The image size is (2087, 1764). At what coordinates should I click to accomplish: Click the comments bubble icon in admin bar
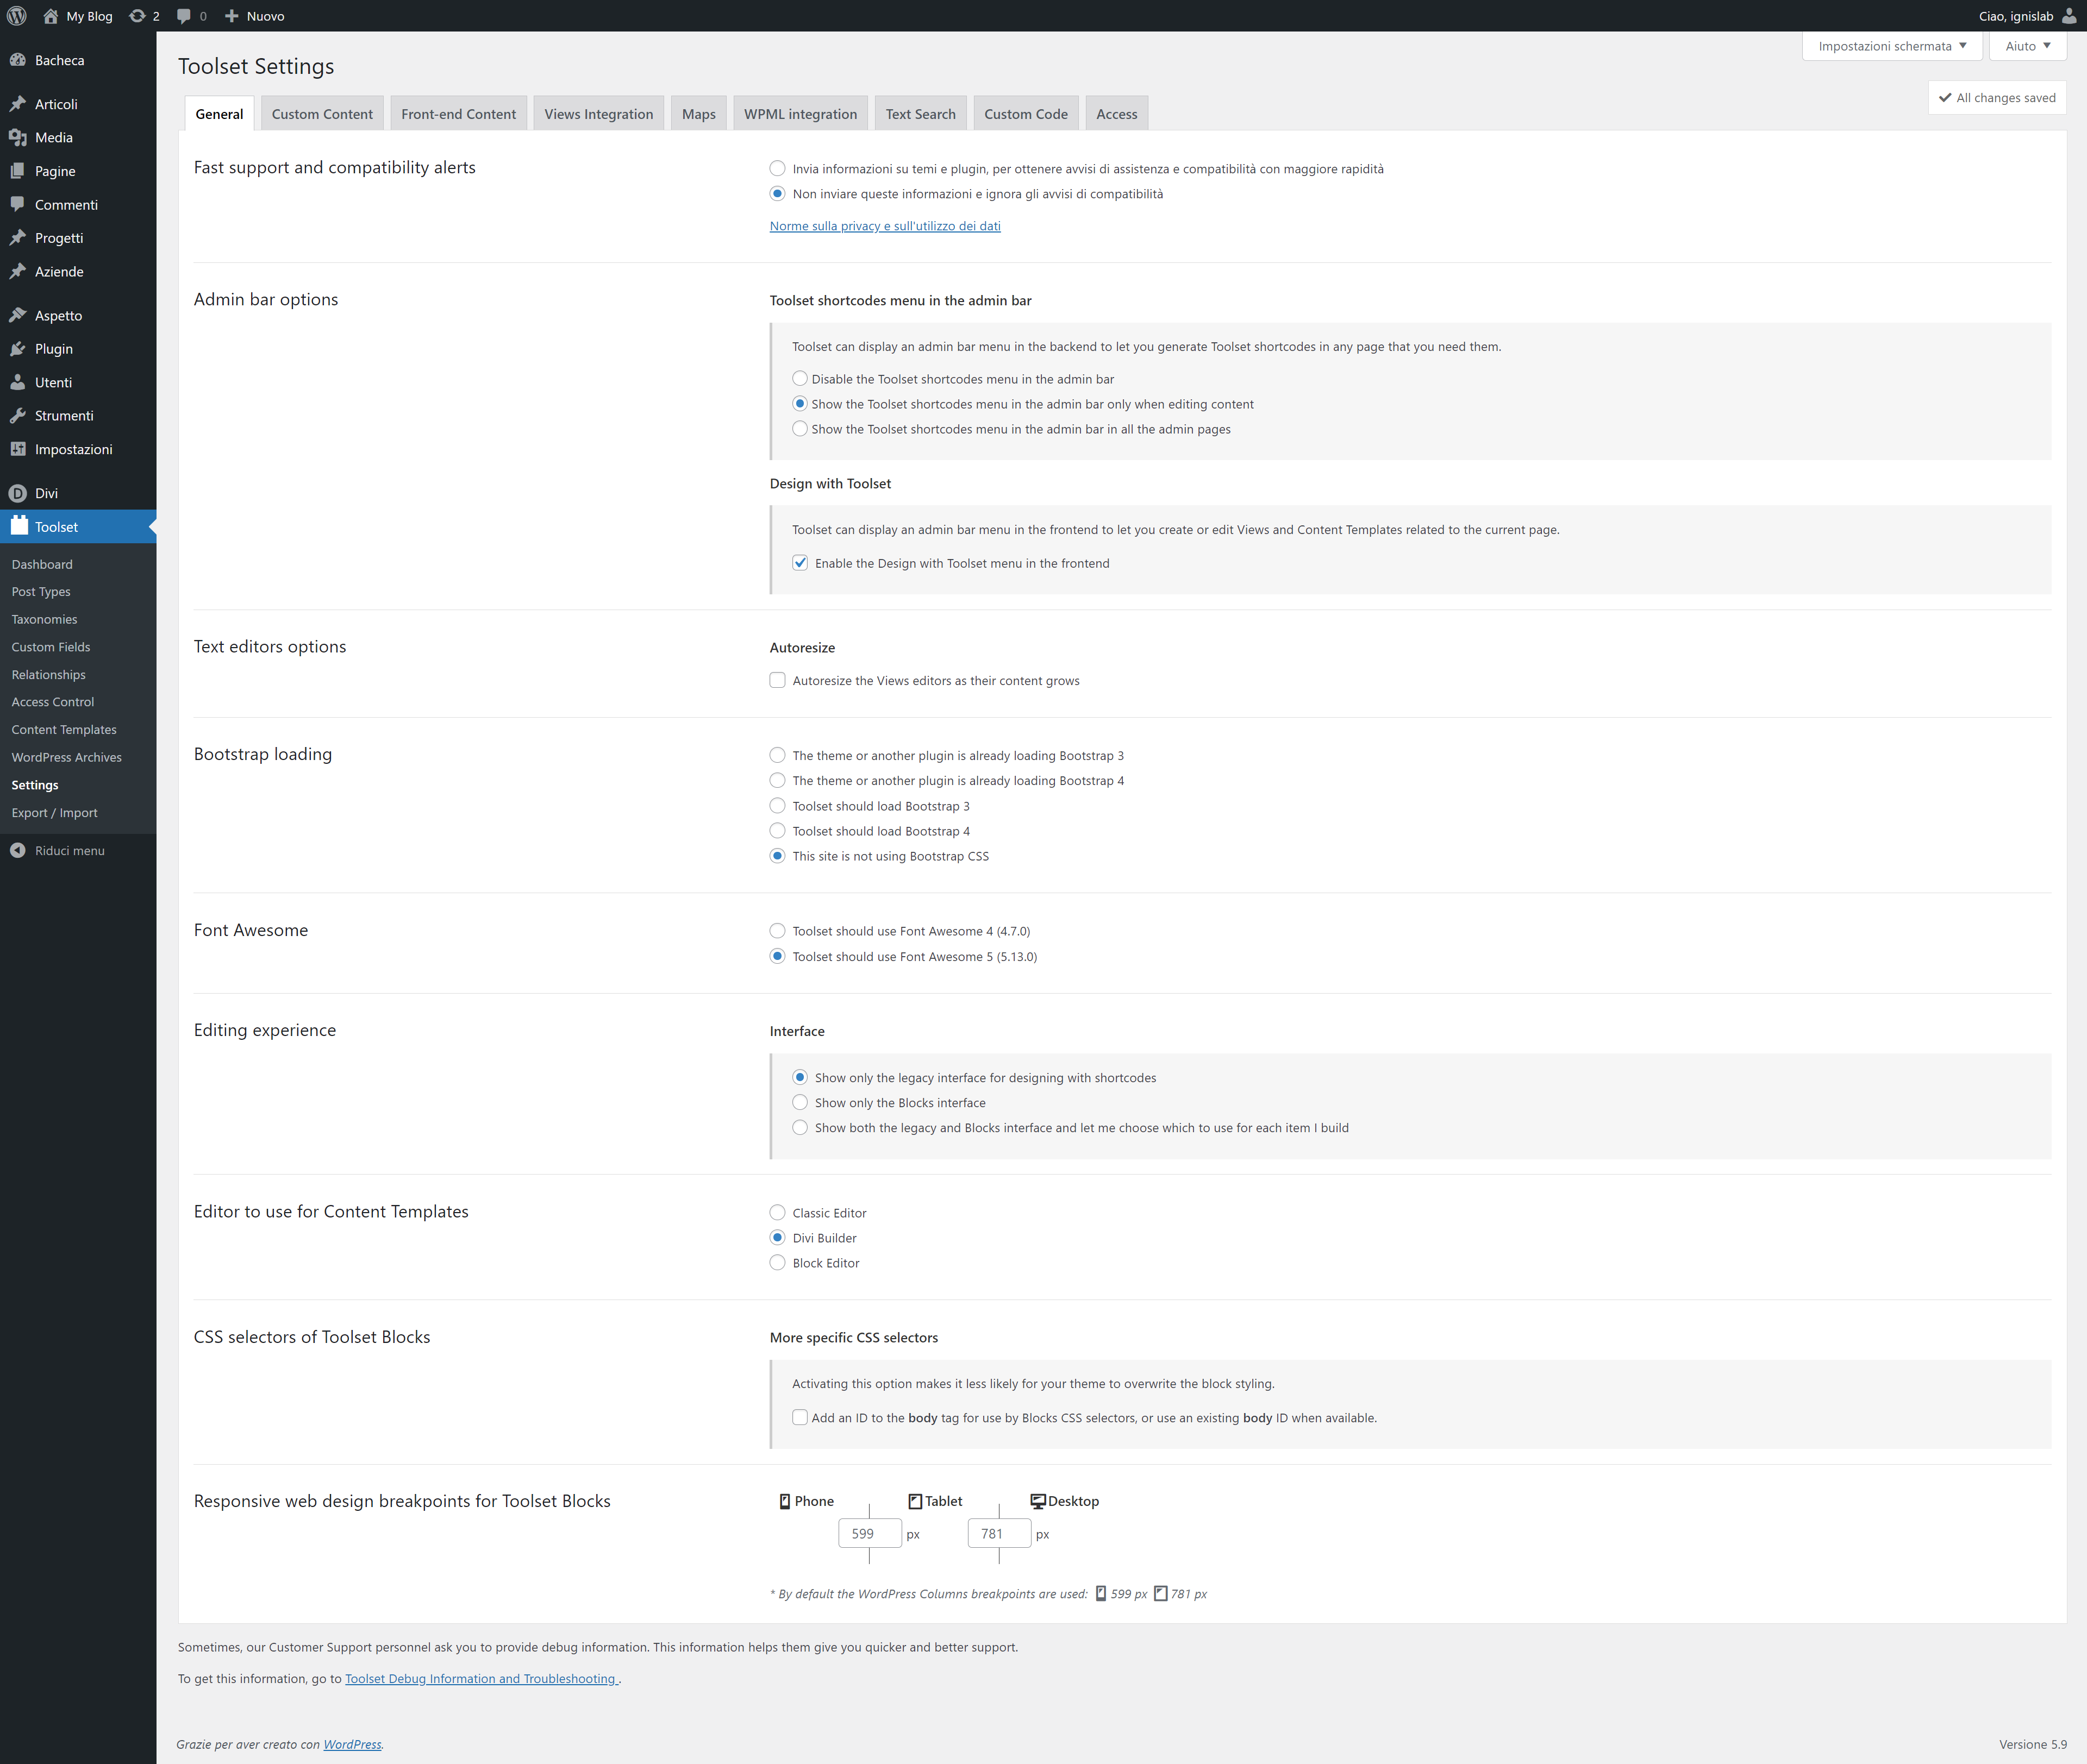point(184,16)
